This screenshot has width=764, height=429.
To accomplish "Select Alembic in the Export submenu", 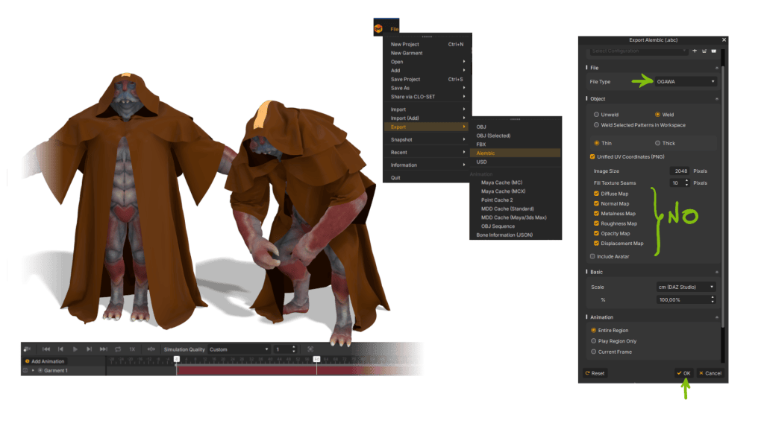I will coord(516,153).
